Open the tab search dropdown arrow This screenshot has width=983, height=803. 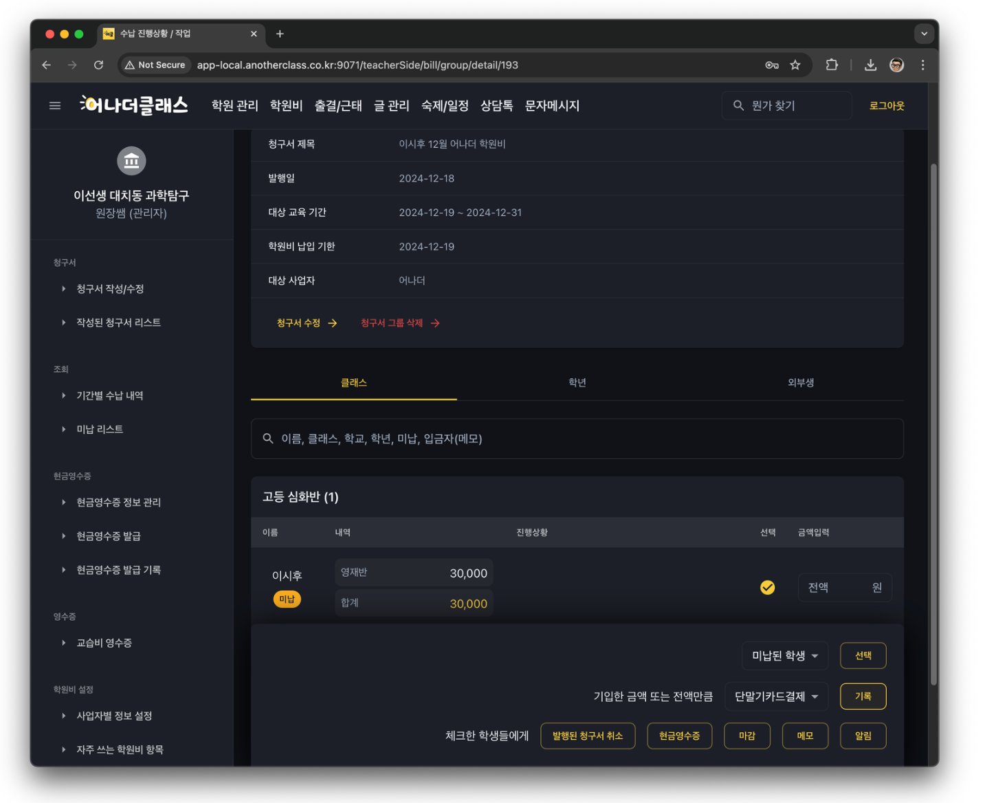[925, 34]
